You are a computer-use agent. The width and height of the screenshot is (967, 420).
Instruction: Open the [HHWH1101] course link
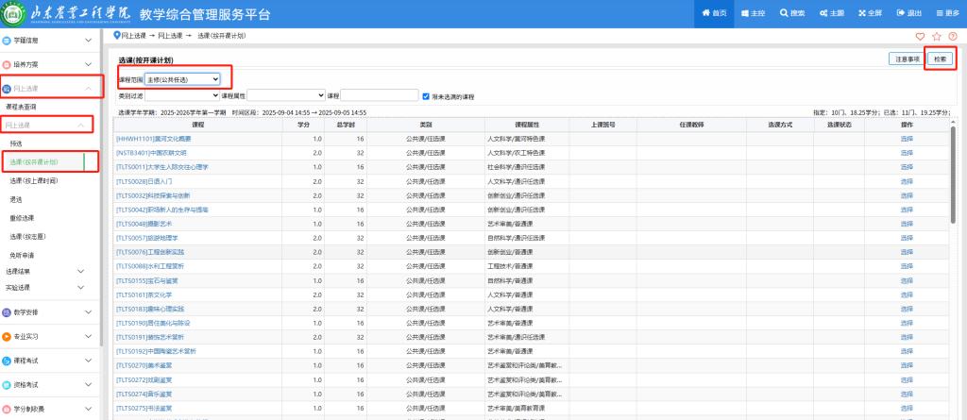154,139
